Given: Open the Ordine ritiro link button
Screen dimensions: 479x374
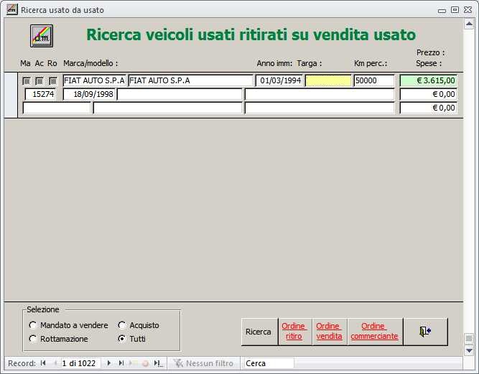Looking at the screenshot, I should (x=294, y=332).
